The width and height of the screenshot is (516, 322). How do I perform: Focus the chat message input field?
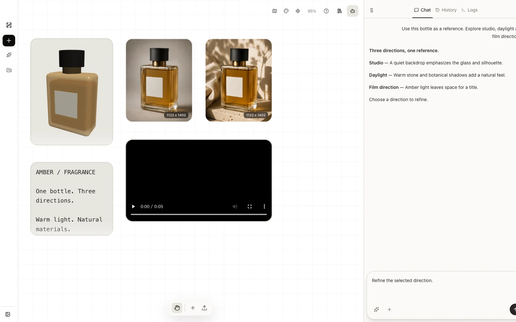[x=442, y=287]
